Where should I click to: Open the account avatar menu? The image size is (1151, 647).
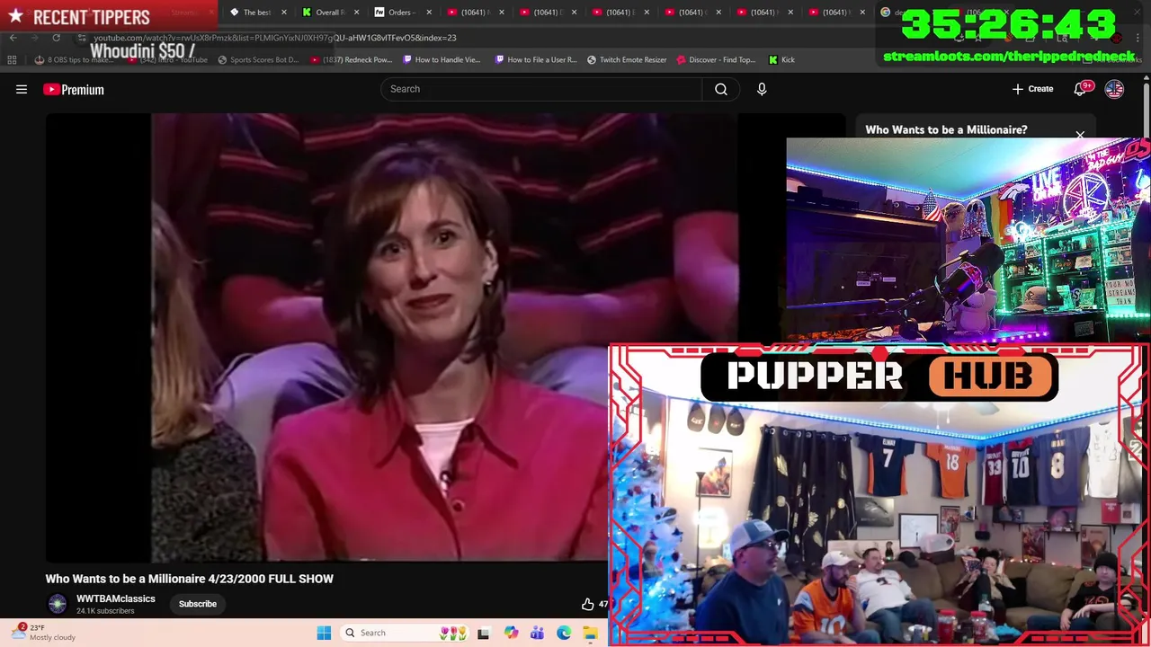point(1114,89)
